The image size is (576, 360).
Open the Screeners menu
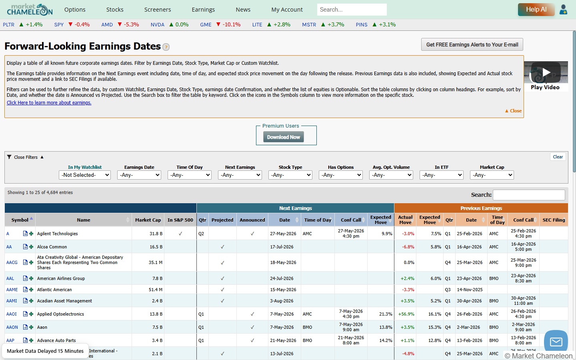click(158, 10)
